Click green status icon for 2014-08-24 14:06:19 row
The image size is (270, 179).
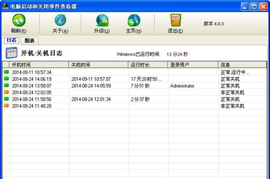click(x=6, y=79)
